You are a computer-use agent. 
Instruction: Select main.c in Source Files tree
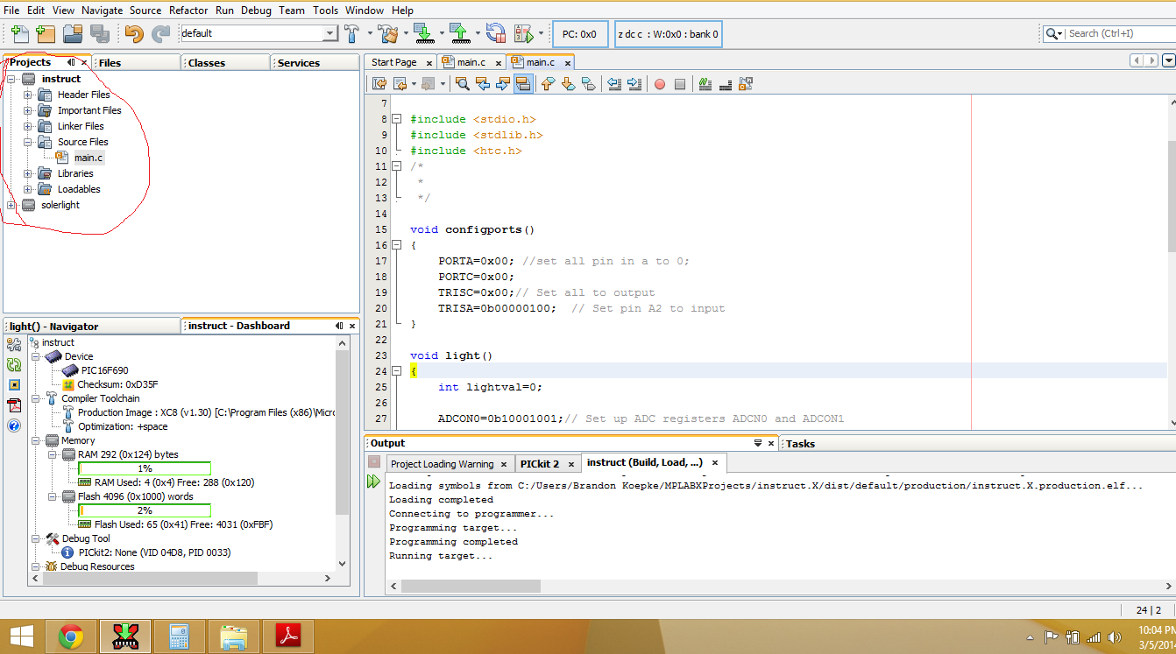click(x=89, y=158)
